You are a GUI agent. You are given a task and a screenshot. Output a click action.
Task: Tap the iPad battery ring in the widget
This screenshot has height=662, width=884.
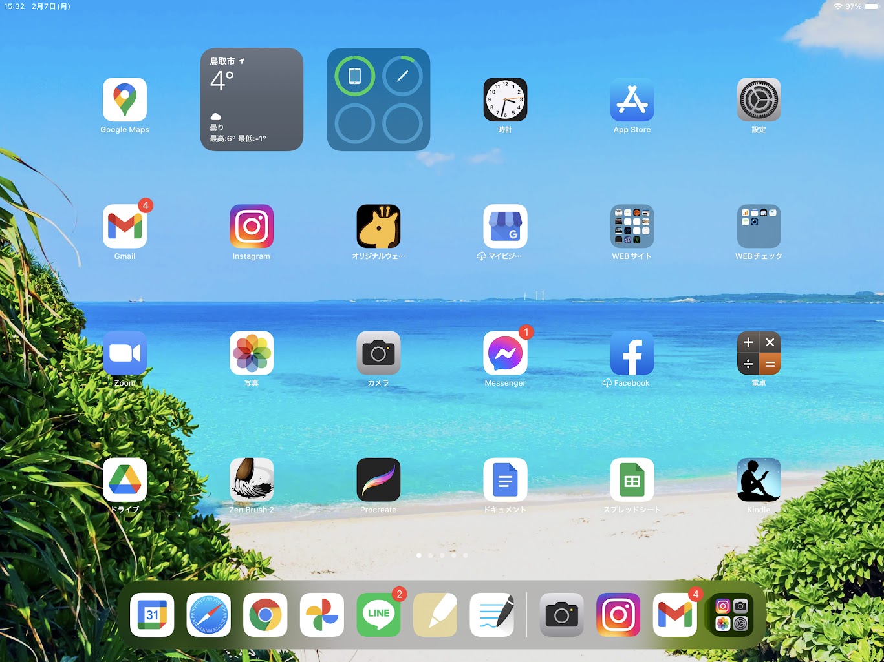354,76
